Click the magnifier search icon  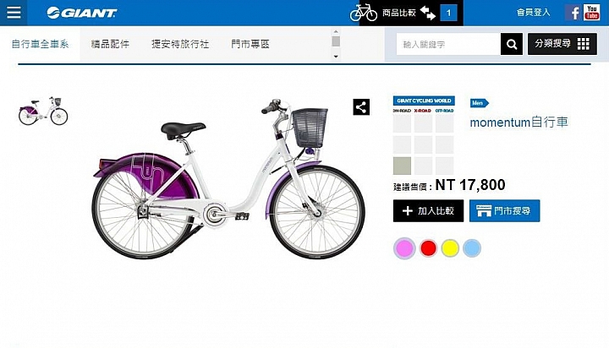point(512,44)
